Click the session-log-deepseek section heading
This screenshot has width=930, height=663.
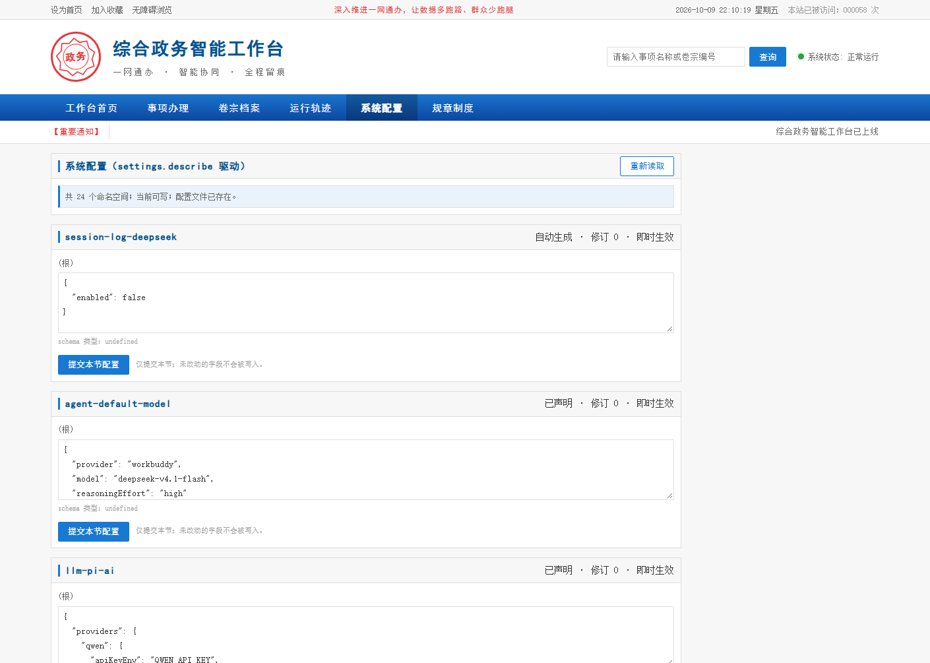[121, 237]
